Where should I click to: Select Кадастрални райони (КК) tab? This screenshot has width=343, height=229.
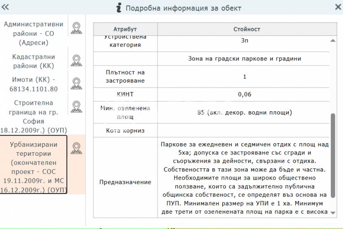click(x=34, y=61)
